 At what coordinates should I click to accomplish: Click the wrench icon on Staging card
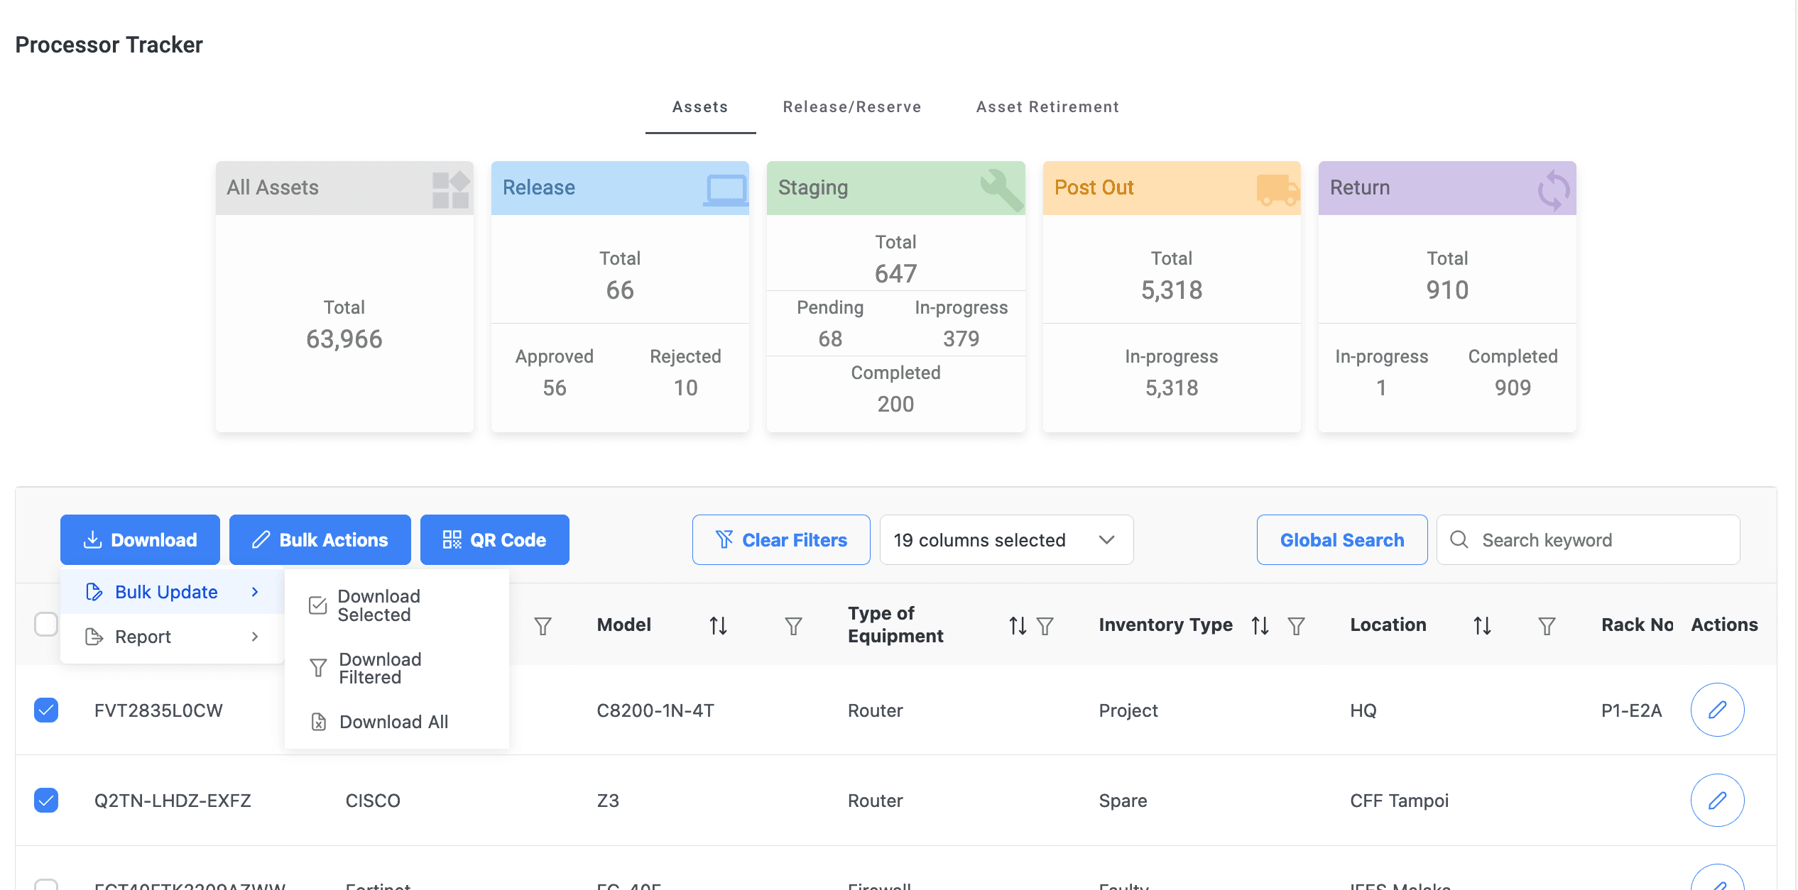point(1001,188)
